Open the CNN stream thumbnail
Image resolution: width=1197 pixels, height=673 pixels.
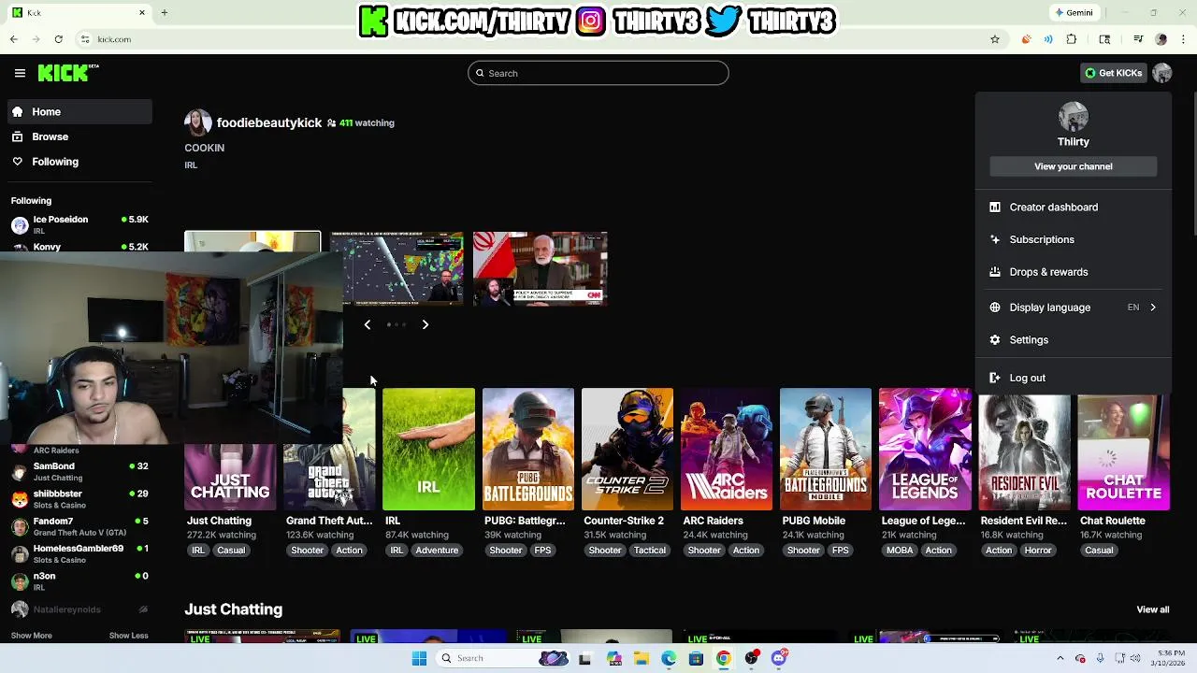(540, 268)
